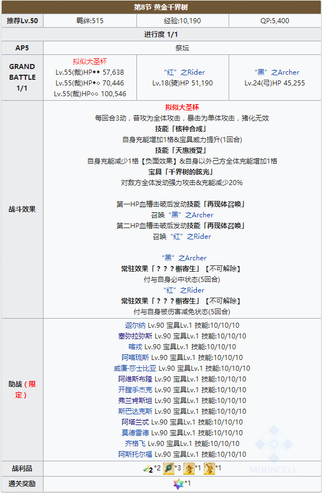The width and height of the screenshot is (322, 493).
Task: Click the 战利品 row label
Action: pyautogui.click(x=22, y=469)
